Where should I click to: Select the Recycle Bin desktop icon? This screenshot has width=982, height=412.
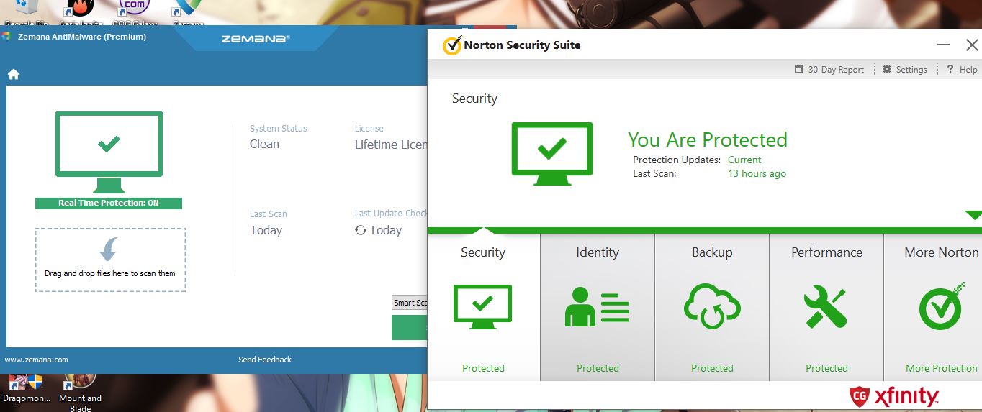pyautogui.click(x=27, y=12)
